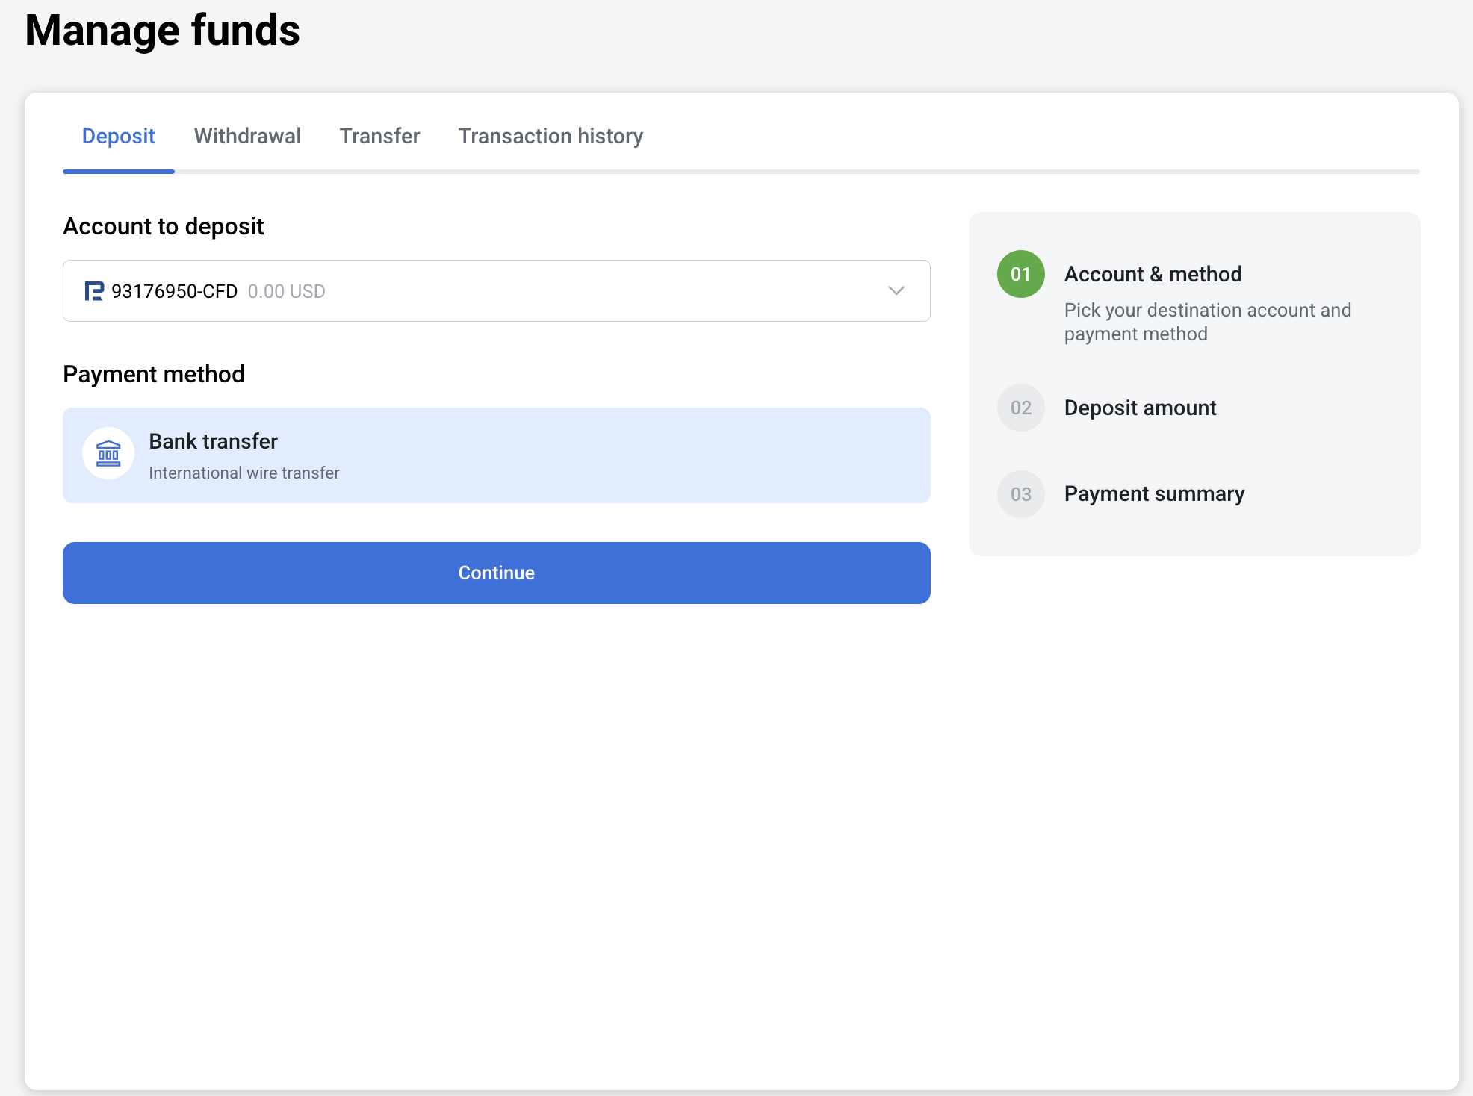Click the Account & method step title
This screenshot has width=1473, height=1096.
pyautogui.click(x=1153, y=274)
